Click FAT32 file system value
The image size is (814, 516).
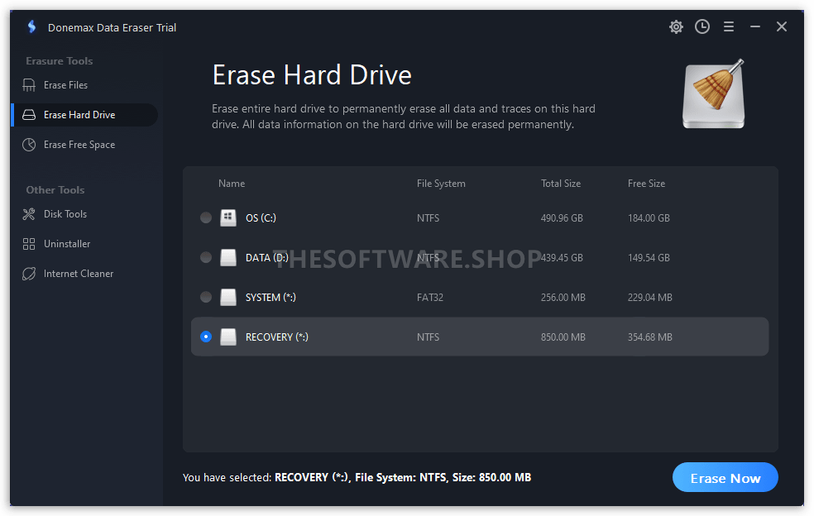click(x=430, y=298)
